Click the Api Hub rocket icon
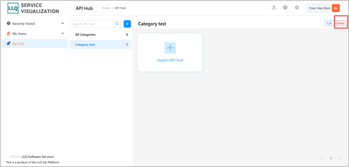349x167 pixels. [8, 44]
